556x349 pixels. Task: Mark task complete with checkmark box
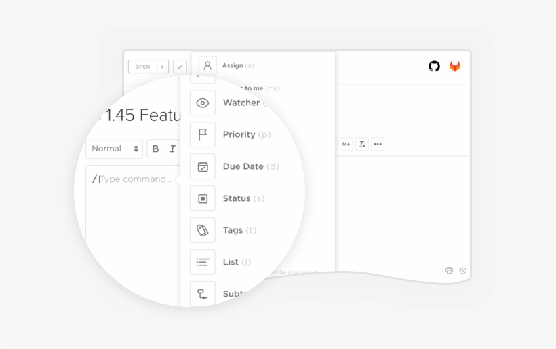tap(180, 67)
